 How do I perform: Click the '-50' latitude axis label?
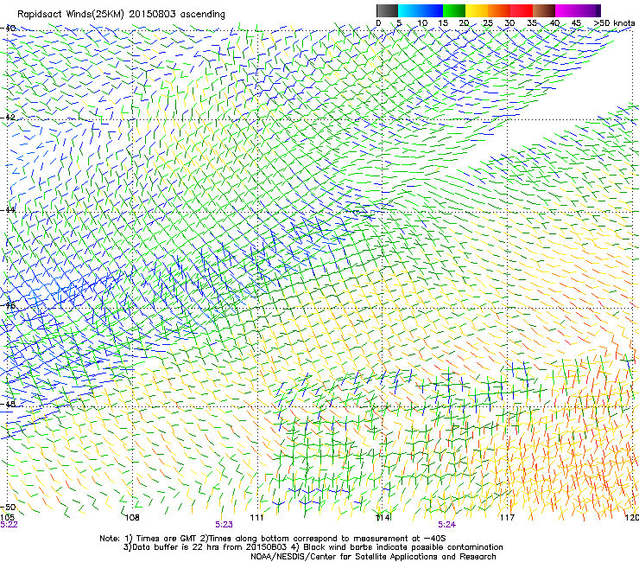click(8, 507)
